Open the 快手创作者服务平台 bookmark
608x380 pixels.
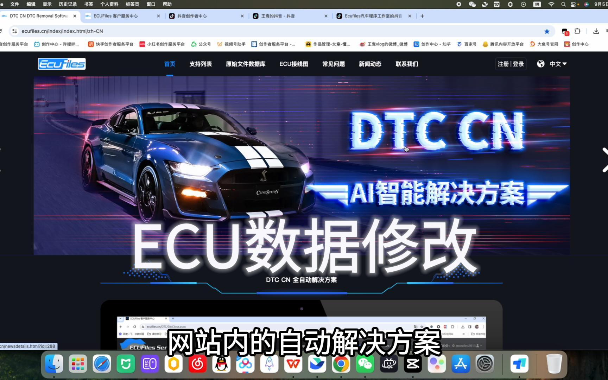(111, 44)
